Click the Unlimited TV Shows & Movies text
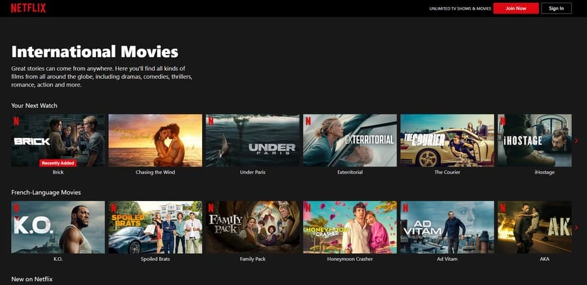The width and height of the screenshot is (587, 285). (460, 8)
